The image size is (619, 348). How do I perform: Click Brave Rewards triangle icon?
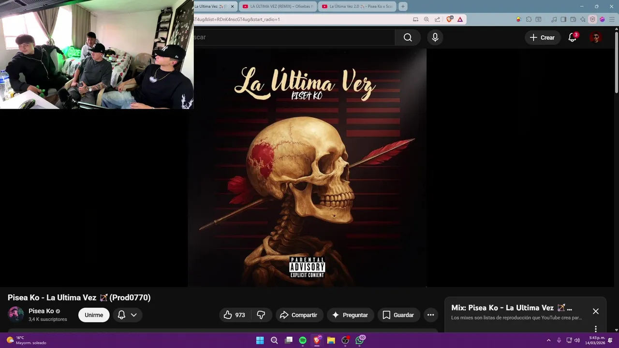coord(460,19)
